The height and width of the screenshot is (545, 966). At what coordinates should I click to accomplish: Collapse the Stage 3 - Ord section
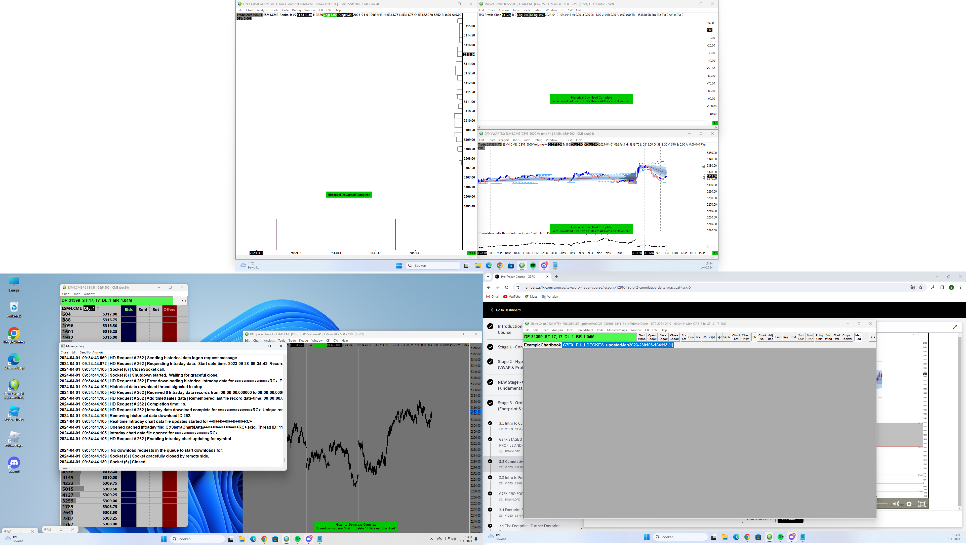click(505, 405)
